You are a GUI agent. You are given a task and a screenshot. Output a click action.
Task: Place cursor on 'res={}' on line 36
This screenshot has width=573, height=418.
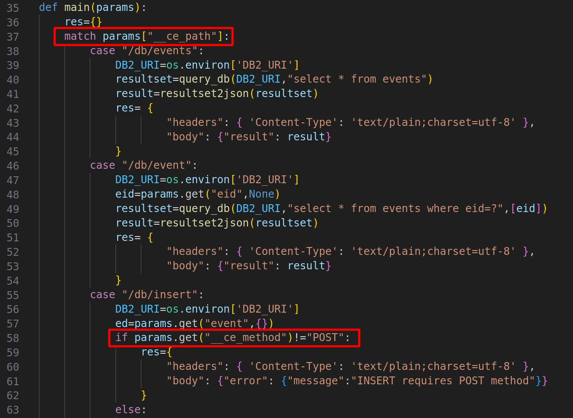83,22
